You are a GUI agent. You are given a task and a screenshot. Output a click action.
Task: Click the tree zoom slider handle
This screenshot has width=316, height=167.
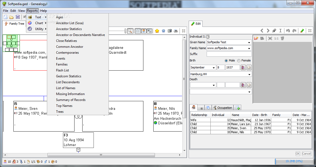(125, 31)
